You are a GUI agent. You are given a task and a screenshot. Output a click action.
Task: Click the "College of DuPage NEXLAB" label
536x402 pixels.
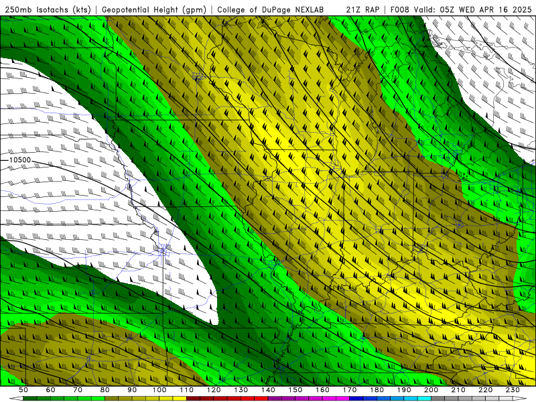[271, 9]
